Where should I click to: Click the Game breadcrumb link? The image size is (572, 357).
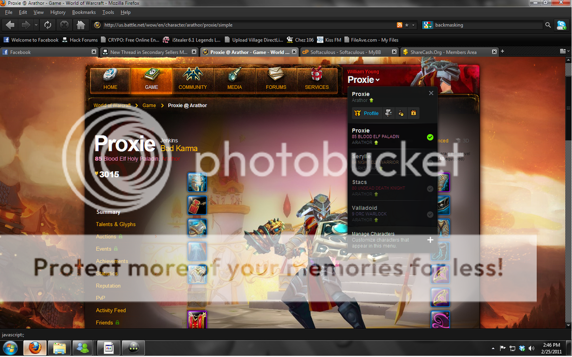click(149, 105)
